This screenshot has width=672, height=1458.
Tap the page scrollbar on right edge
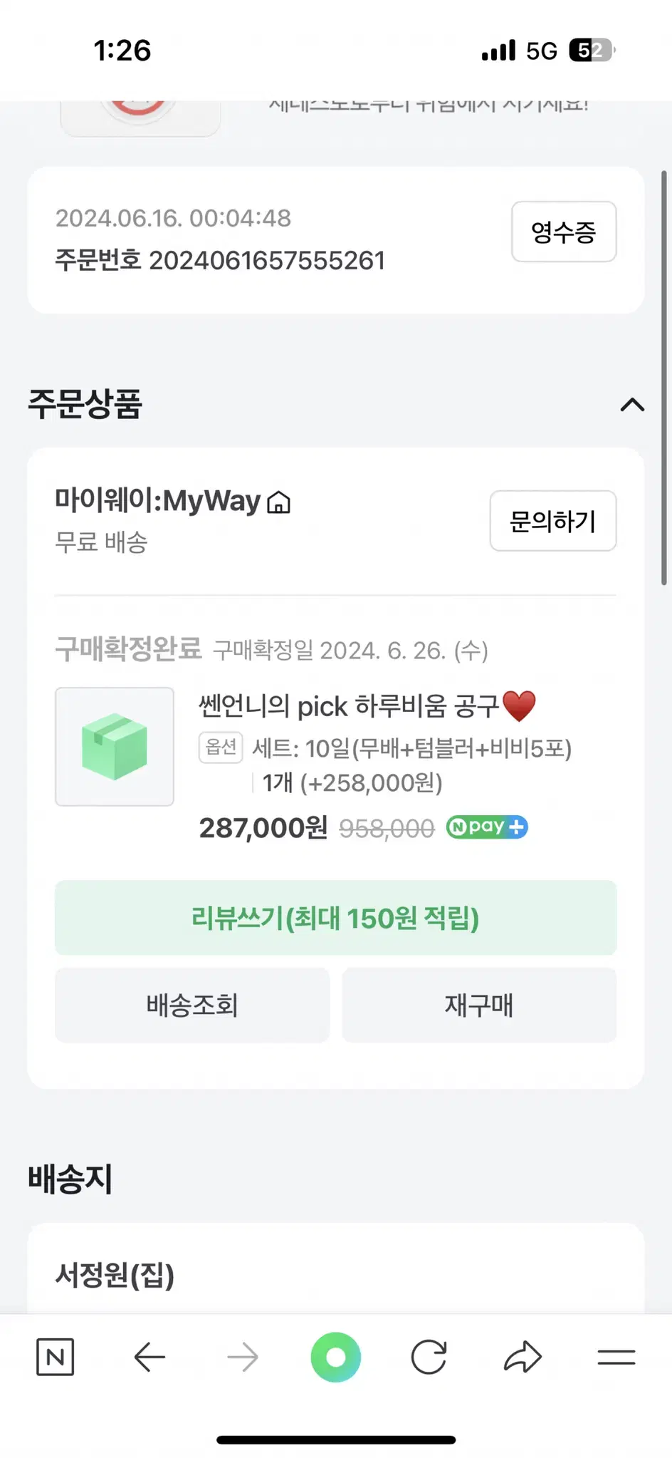[664, 378]
